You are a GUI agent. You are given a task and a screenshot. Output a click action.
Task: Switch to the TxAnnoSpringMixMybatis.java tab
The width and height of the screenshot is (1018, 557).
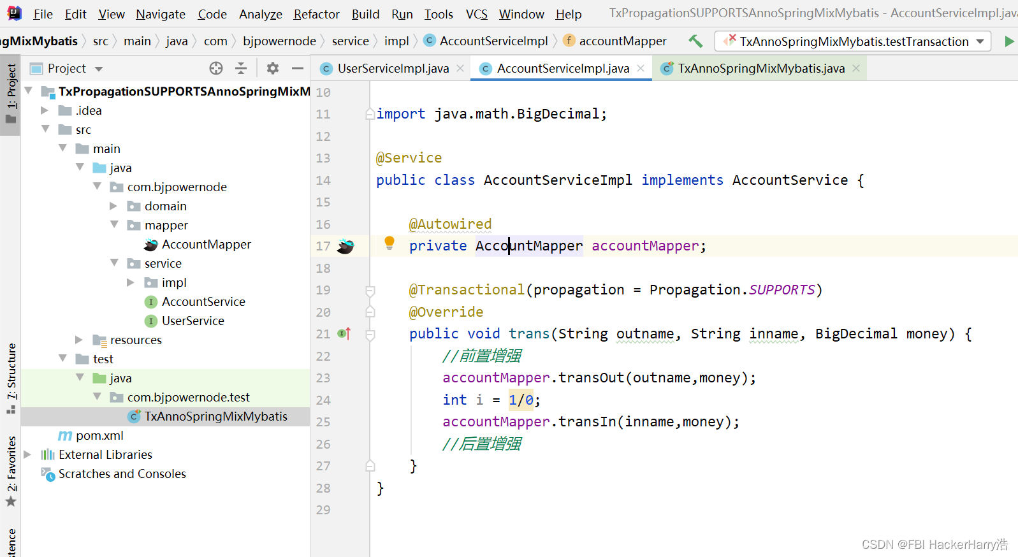761,68
